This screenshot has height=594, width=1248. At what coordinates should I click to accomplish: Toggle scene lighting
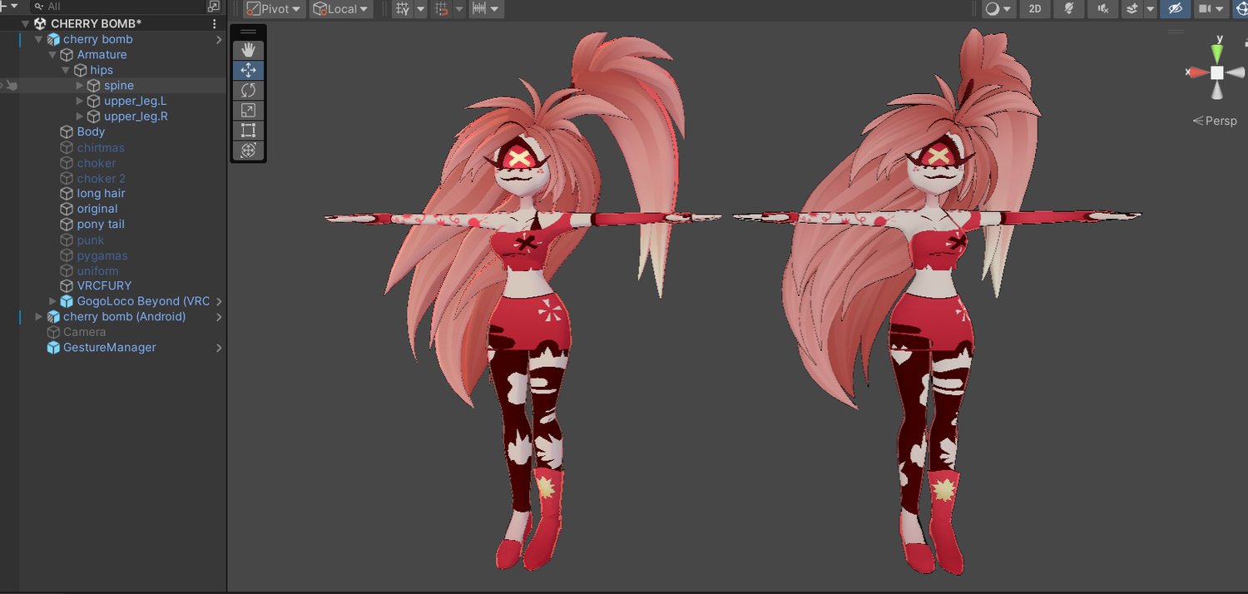point(1069,9)
